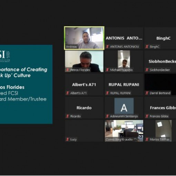This screenshot has height=176, width=176.
Task: Click the muted mic icon beside Michael Tsiapinis
Action: pyautogui.click(x=107, y=70)
